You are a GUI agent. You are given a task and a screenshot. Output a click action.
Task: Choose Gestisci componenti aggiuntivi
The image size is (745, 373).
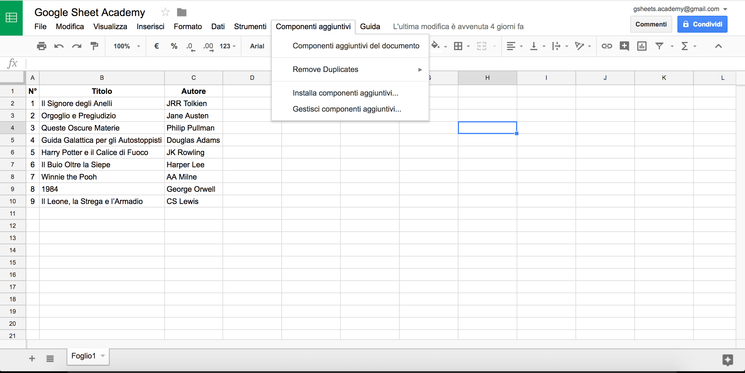coord(350,109)
